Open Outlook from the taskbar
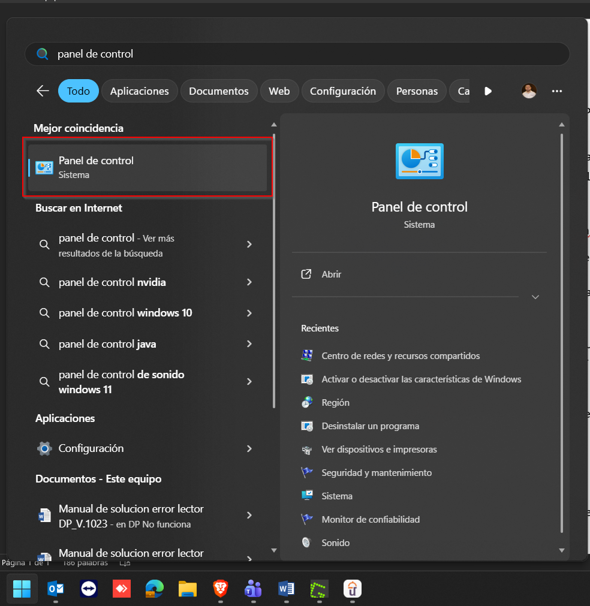The height and width of the screenshot is (606, 590). pyautogui.click(x=56, y=589)
